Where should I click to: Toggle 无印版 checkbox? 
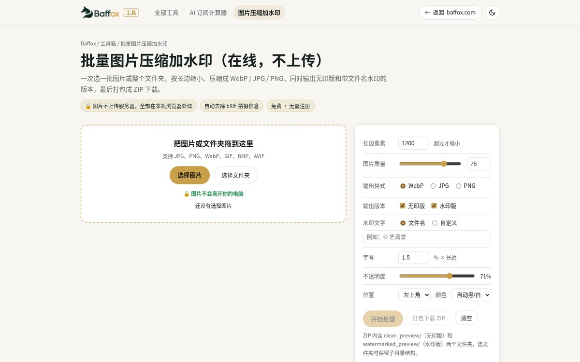click(412, 206)
